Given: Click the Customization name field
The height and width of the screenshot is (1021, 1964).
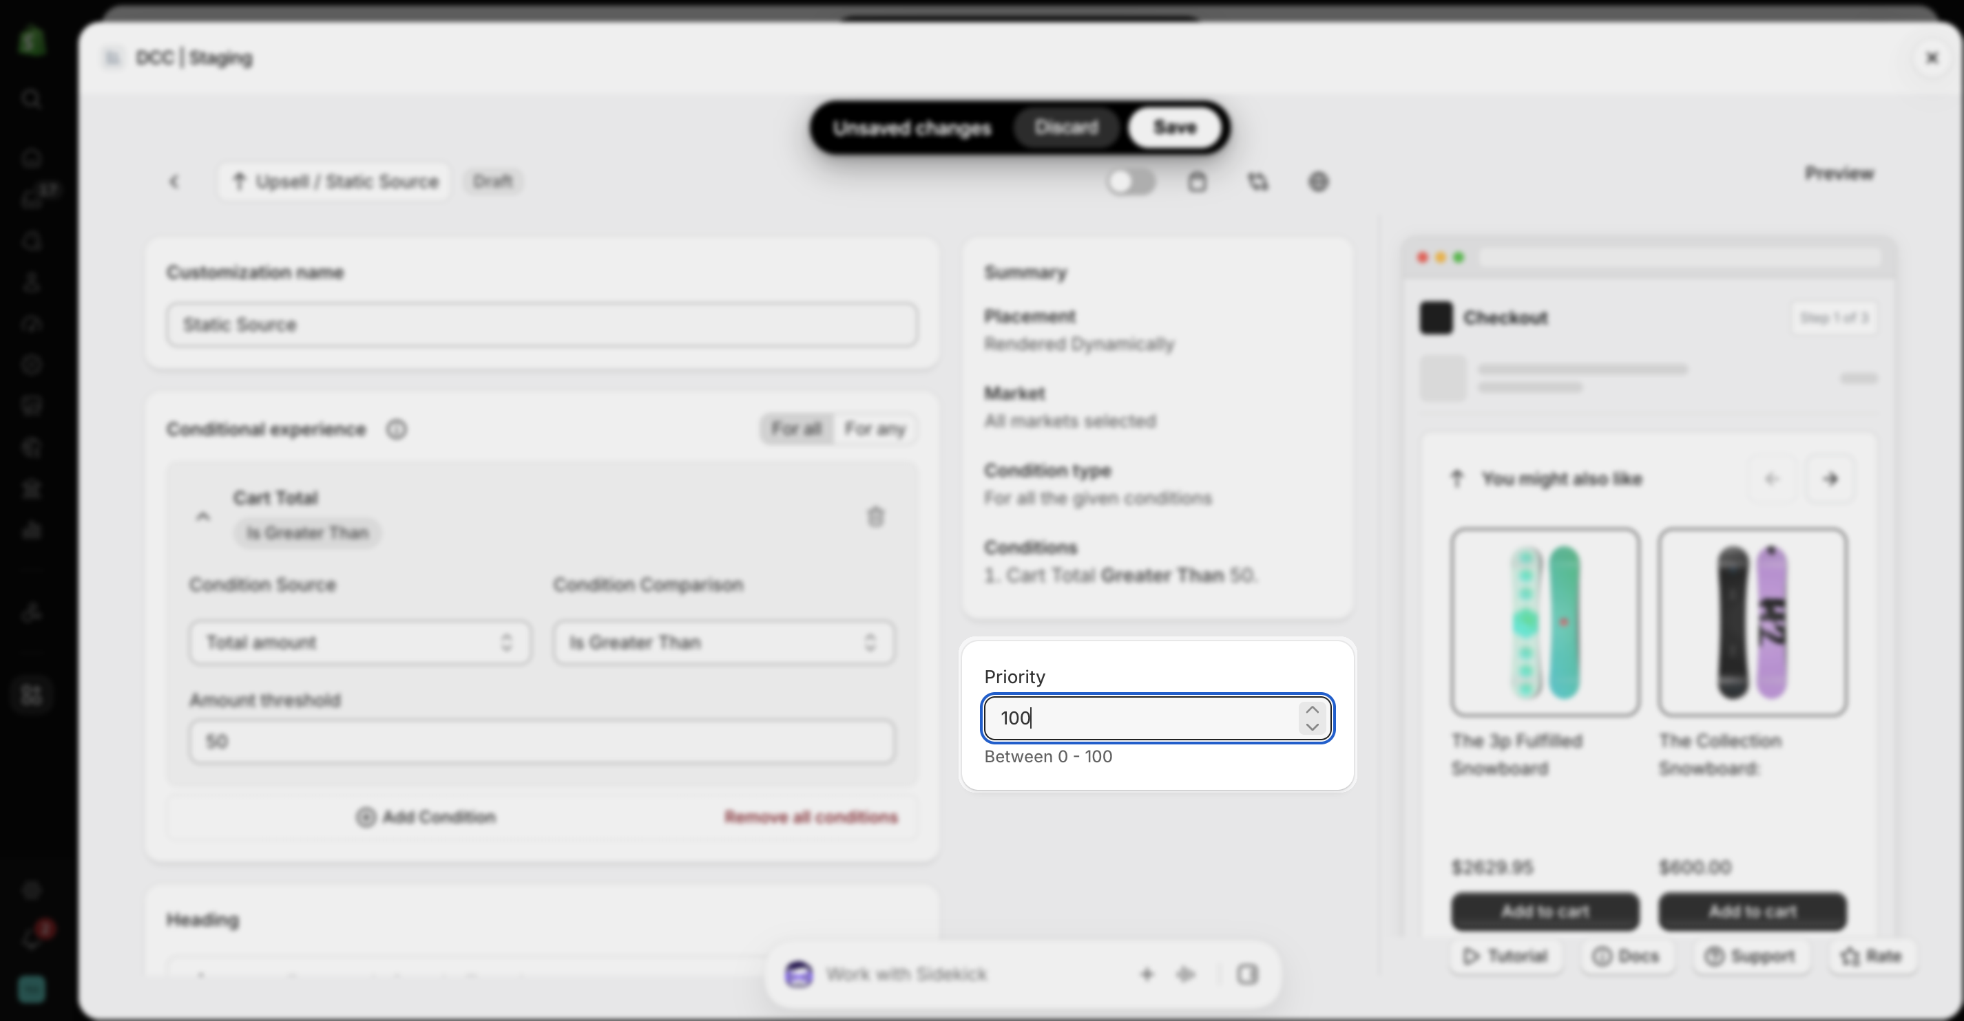Looking at the screenshot, I should point(542,325).
